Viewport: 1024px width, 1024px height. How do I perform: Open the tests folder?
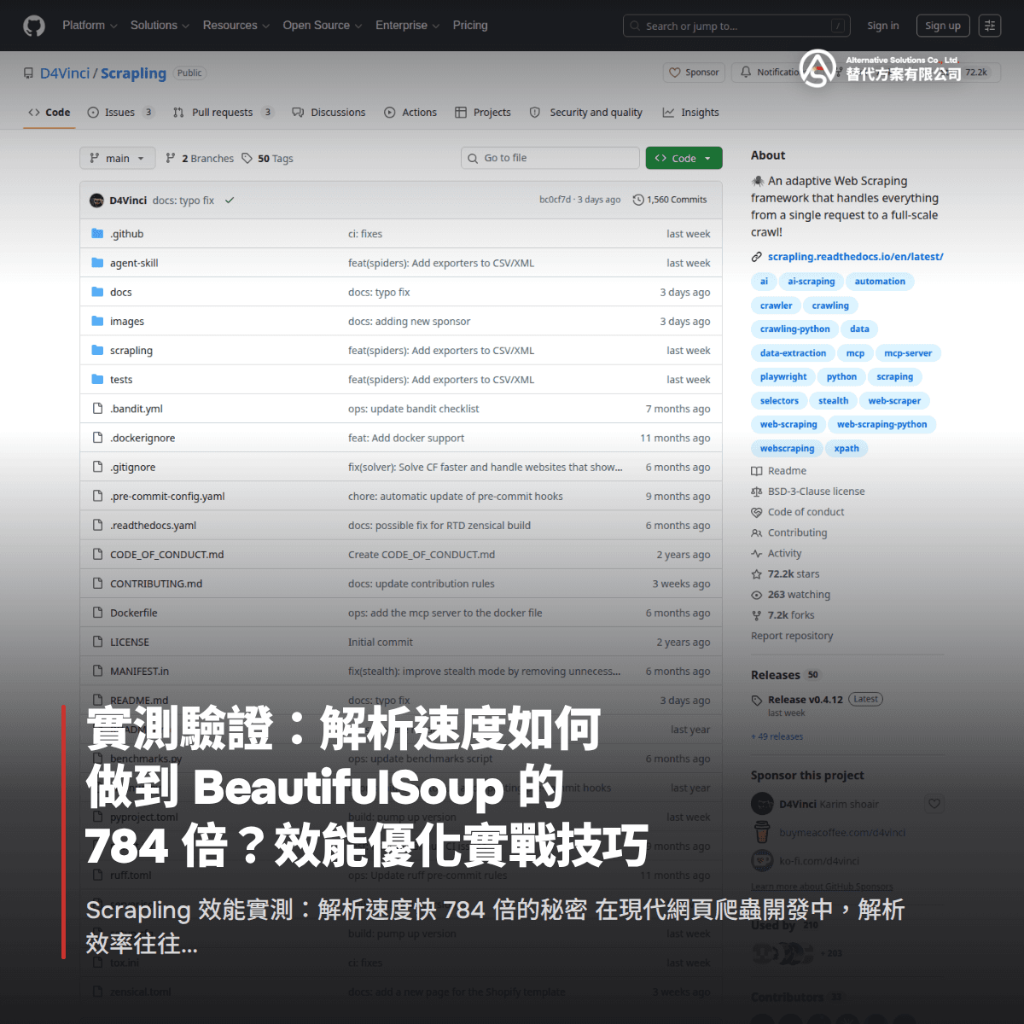121,380
